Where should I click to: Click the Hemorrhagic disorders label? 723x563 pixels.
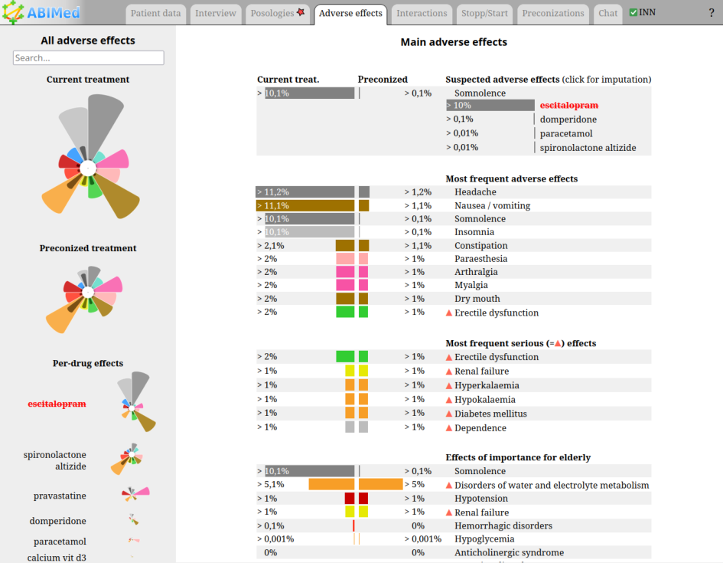503,525
